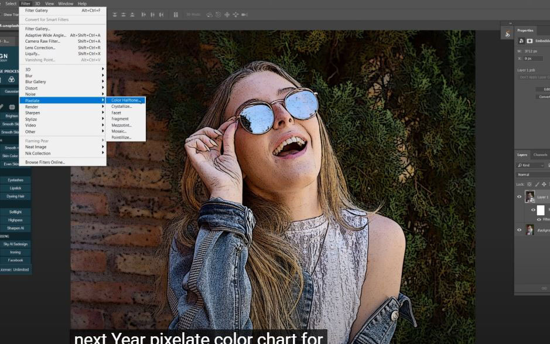Click the 3D pan icon in options bar
This screenshot has width=550, height=344.
pos(226,15)
